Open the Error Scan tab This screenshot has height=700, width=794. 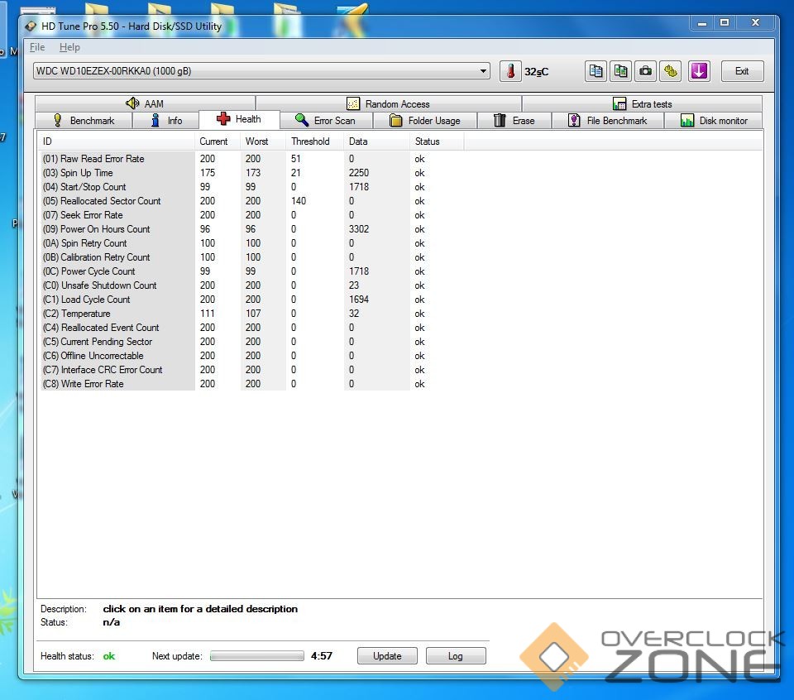[x=326, y=121]
